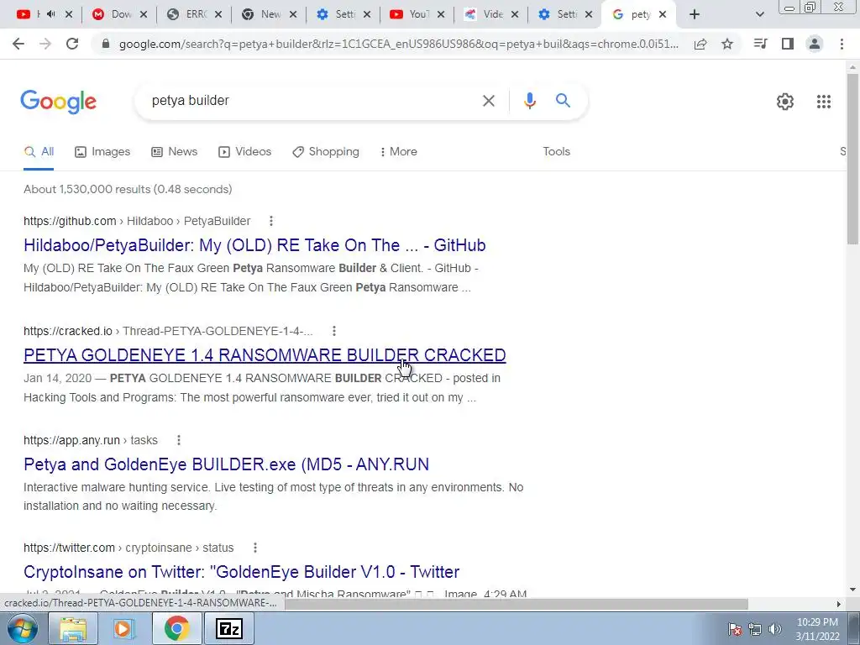Viewport: 860px width, 645px height.
Task: Open CryptoInsane on Twitter result
Action: click(241, 571)
